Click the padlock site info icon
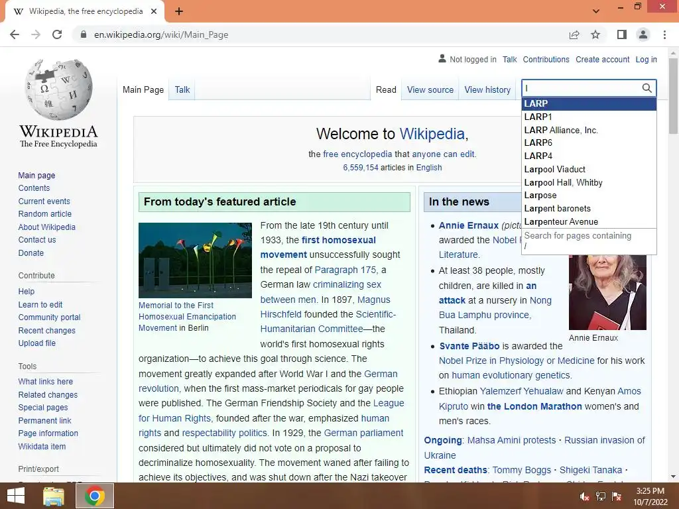This screenshot has width=679, height=509. tap(84, 34)
